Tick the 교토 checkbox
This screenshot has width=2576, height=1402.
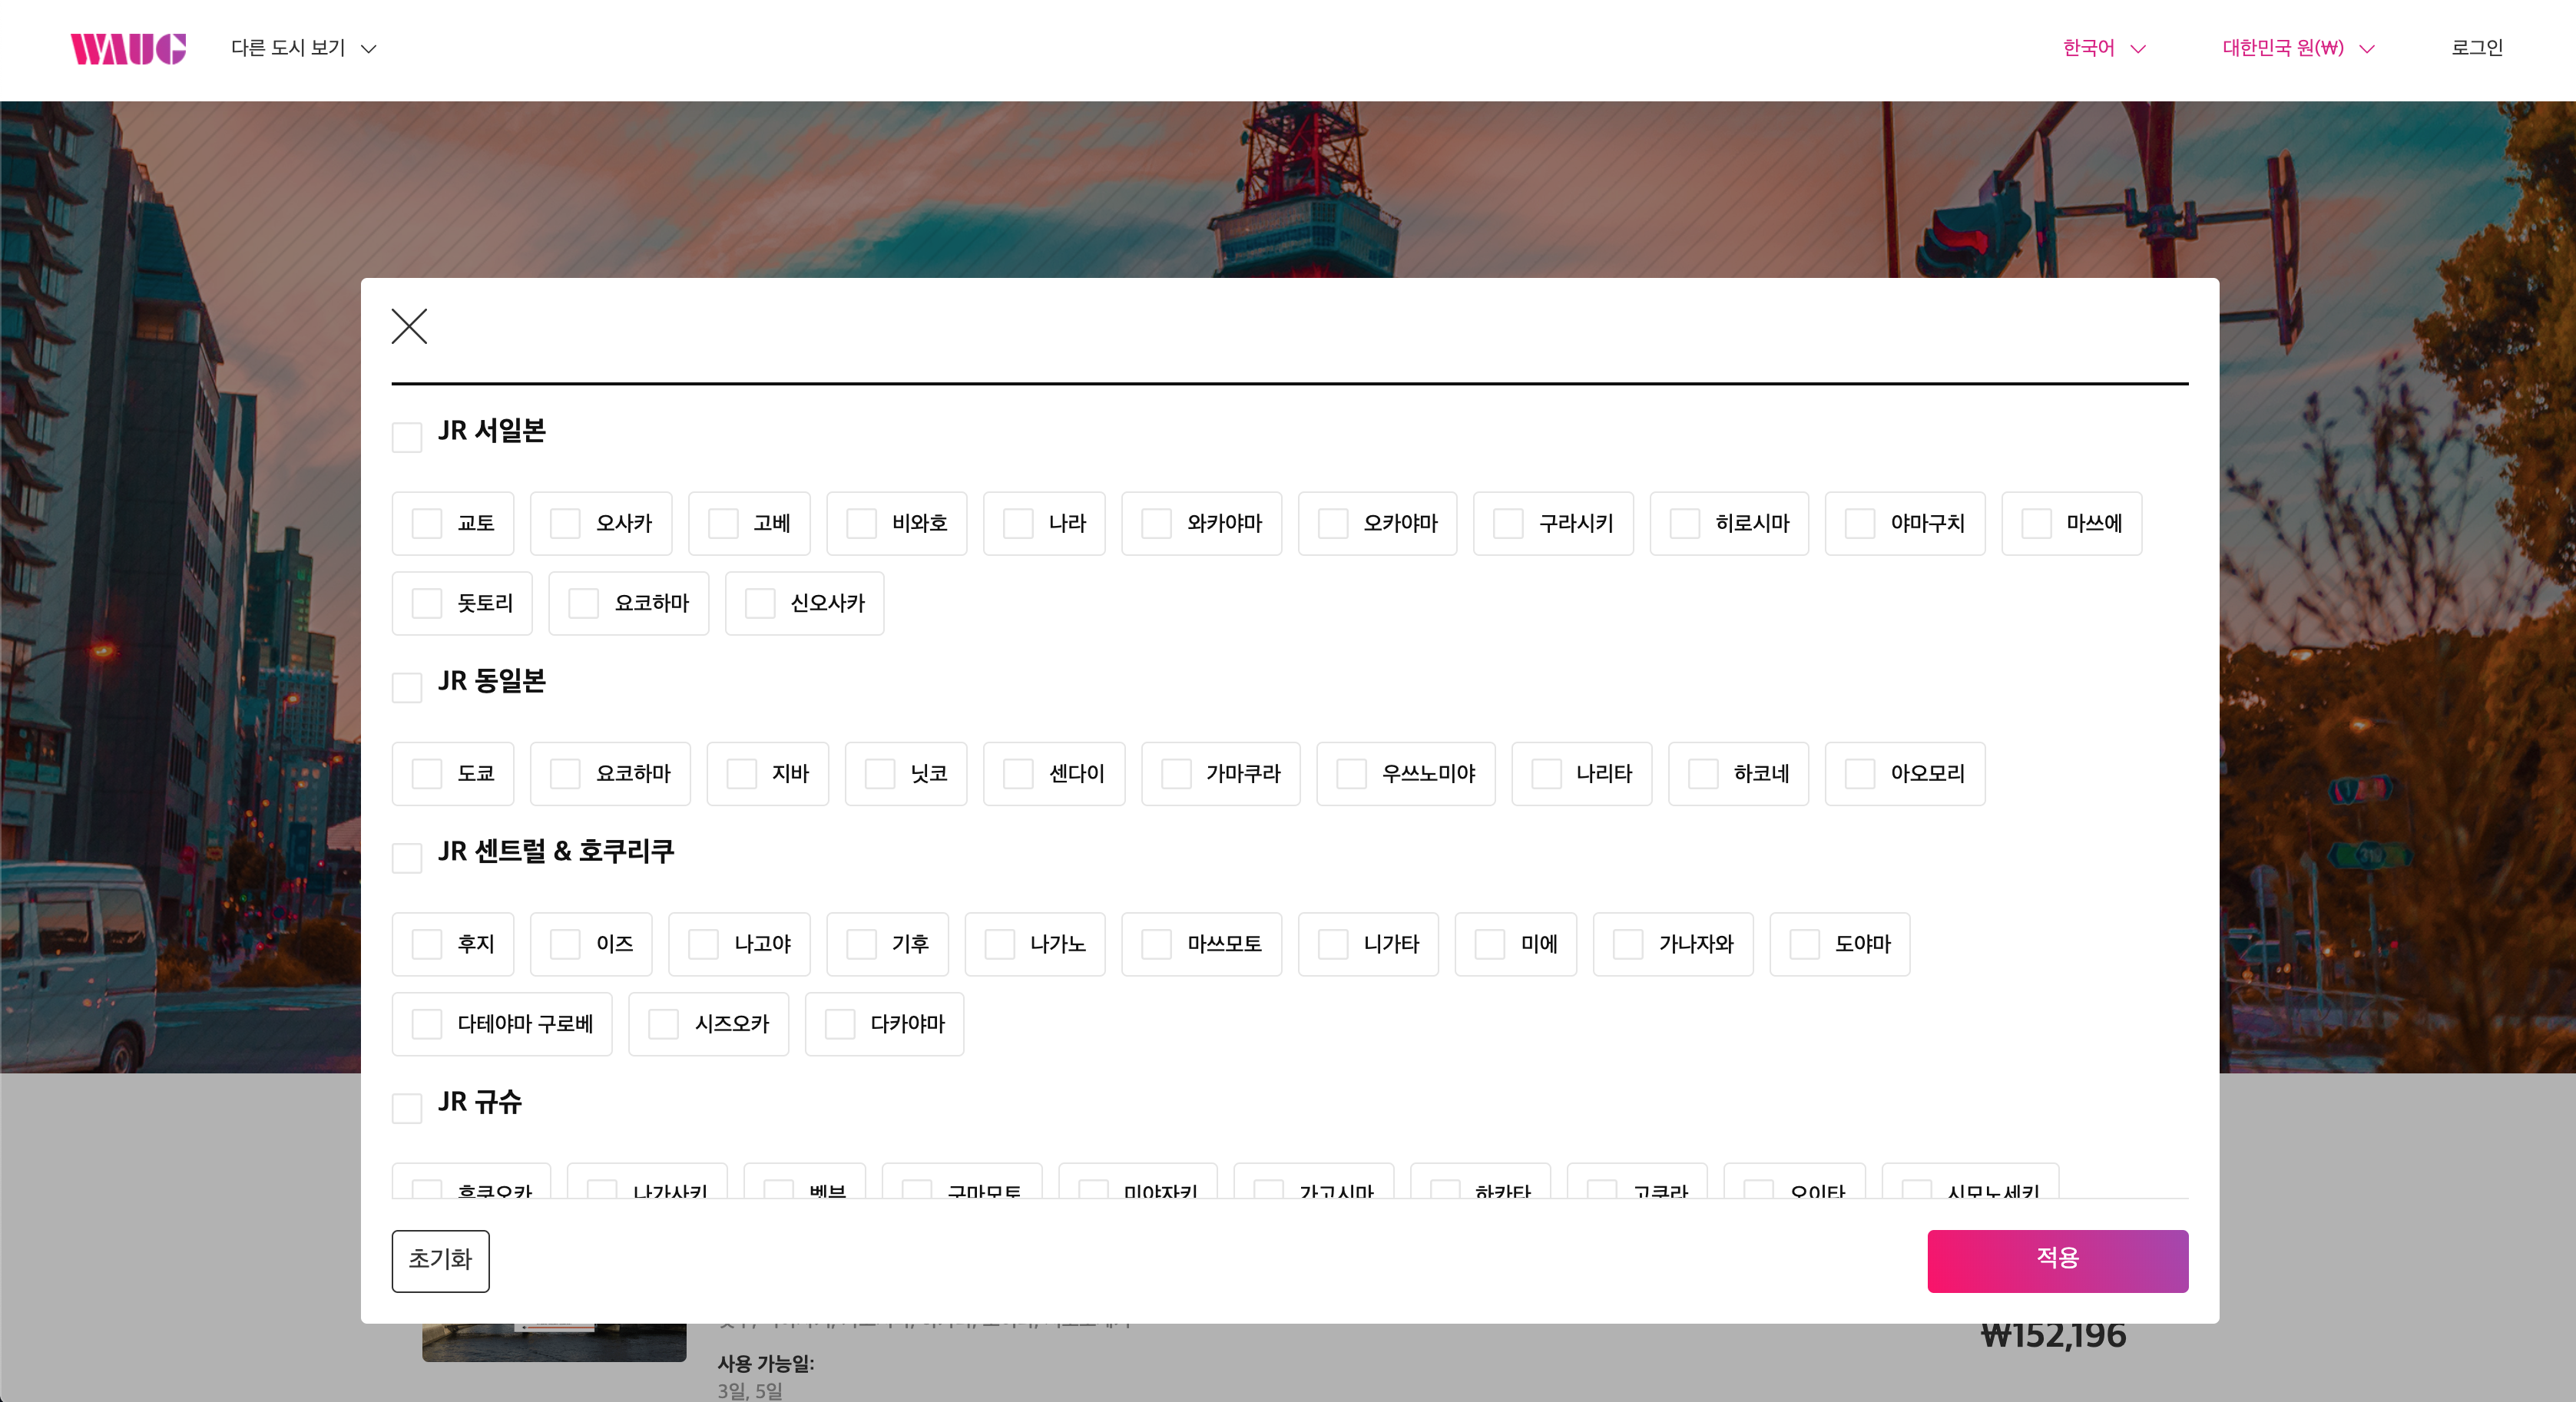click(x=427, y=523)
